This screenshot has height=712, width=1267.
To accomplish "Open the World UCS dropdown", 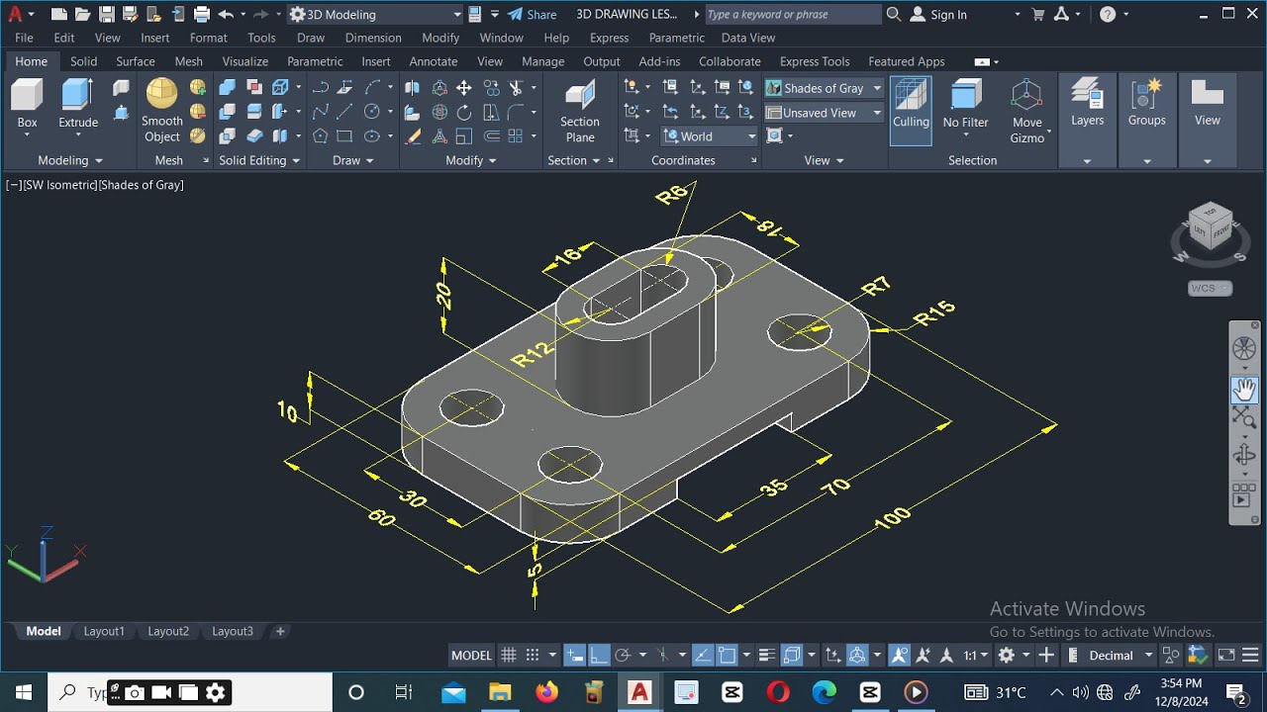I will (x=711, y=136).
